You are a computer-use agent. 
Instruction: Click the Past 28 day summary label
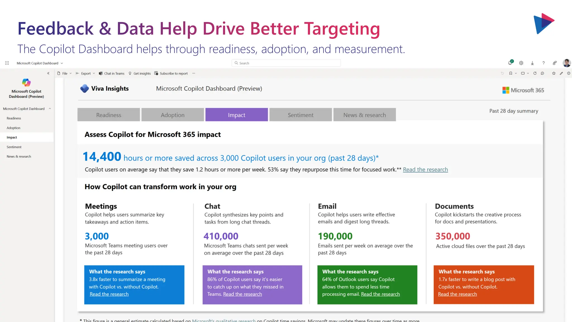tap(514, 111)
